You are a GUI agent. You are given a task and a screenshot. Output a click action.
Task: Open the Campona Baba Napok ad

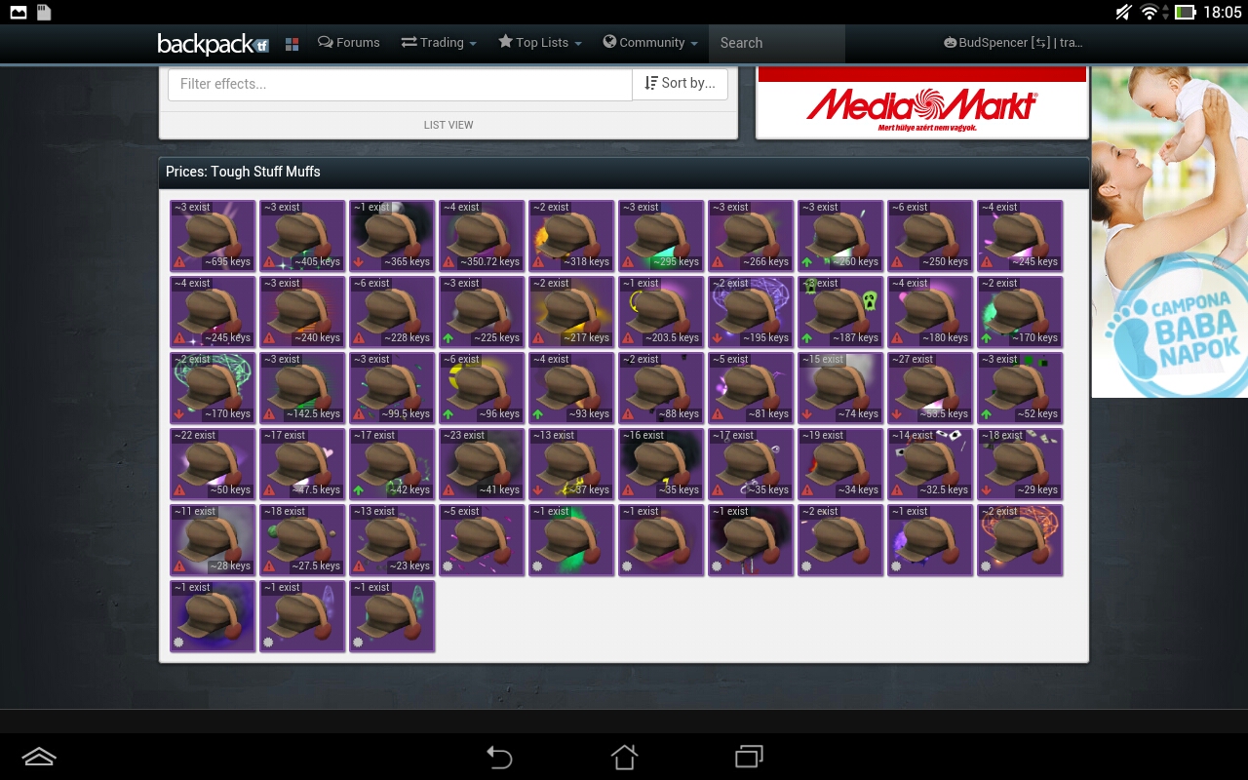(x=1169, y=232)
